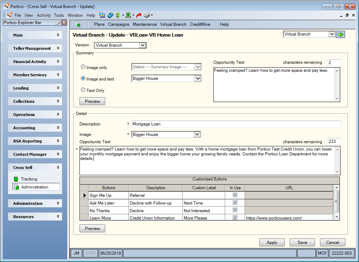Click the red curved arrow toolbar icon
Image resolution: width=359 pixels, height=262 pixels.
[x=139, y=15]
